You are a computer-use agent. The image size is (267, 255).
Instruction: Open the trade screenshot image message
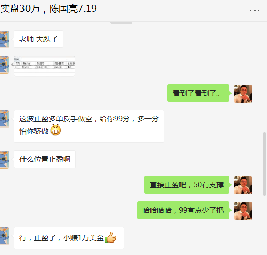click(44, 66)
